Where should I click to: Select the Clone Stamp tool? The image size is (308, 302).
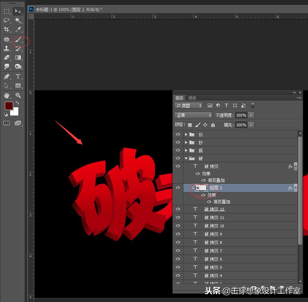(x=6, y=48)
